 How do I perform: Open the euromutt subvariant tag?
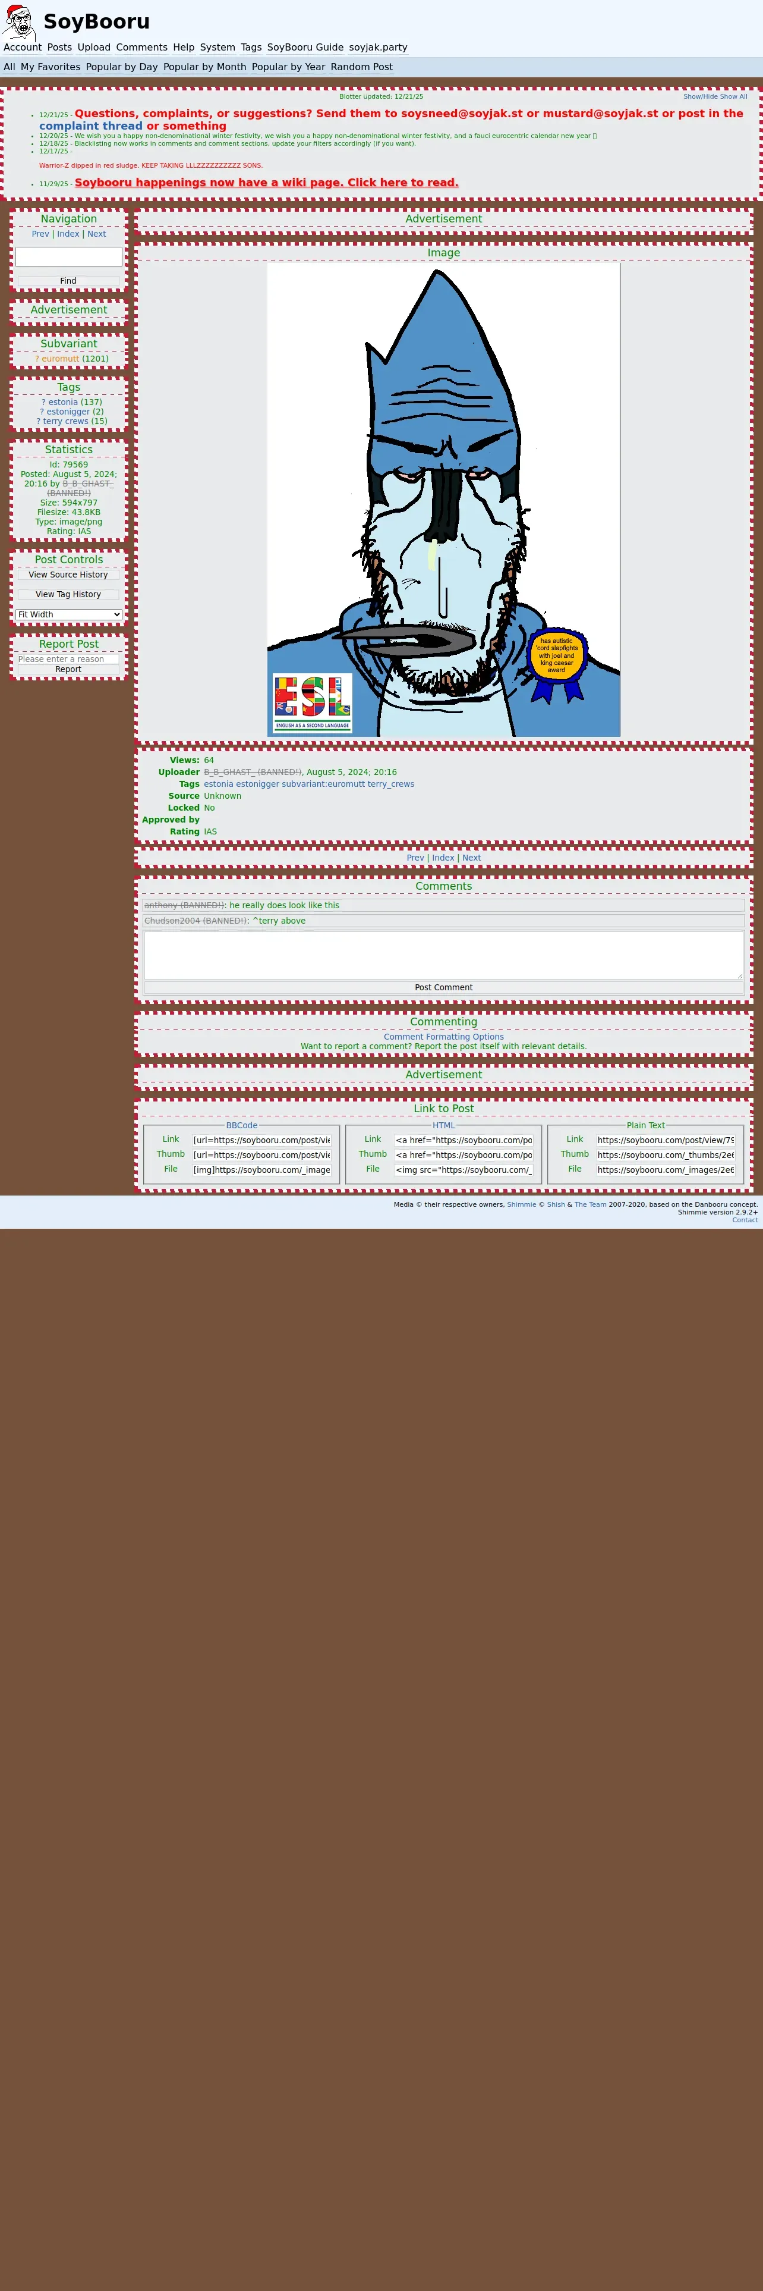pos(61,359)
